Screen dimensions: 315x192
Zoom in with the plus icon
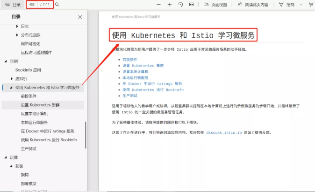(170, 4)
